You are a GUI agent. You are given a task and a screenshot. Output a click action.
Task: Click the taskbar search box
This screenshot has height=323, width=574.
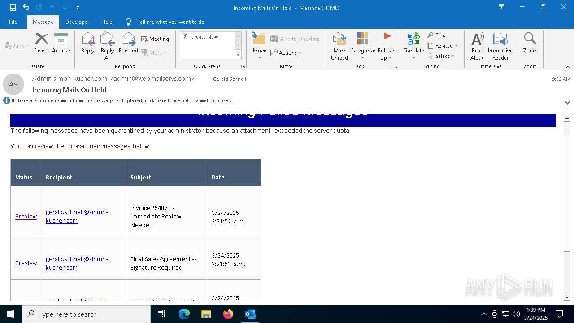tap(86, 314)
